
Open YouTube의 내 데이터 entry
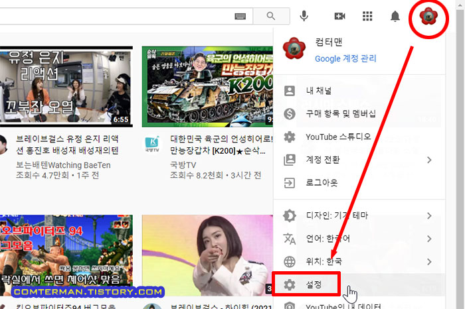pos(359,305)
